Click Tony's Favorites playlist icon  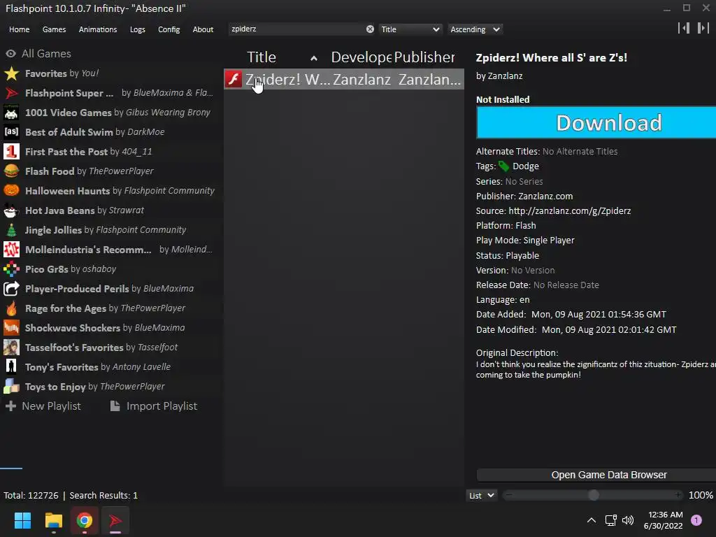point(11,367)
